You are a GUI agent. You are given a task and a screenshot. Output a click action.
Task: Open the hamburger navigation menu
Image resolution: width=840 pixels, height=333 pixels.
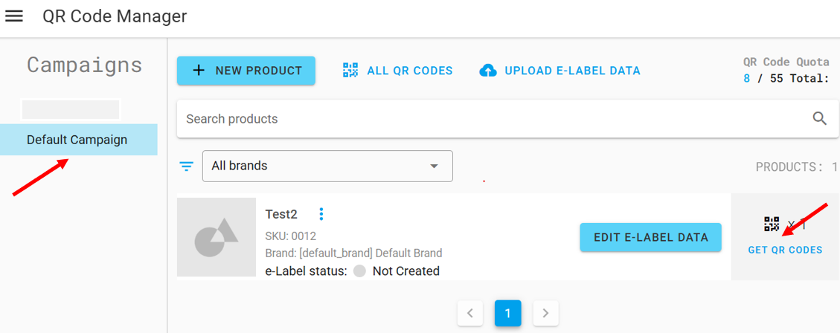pos(14,16)
